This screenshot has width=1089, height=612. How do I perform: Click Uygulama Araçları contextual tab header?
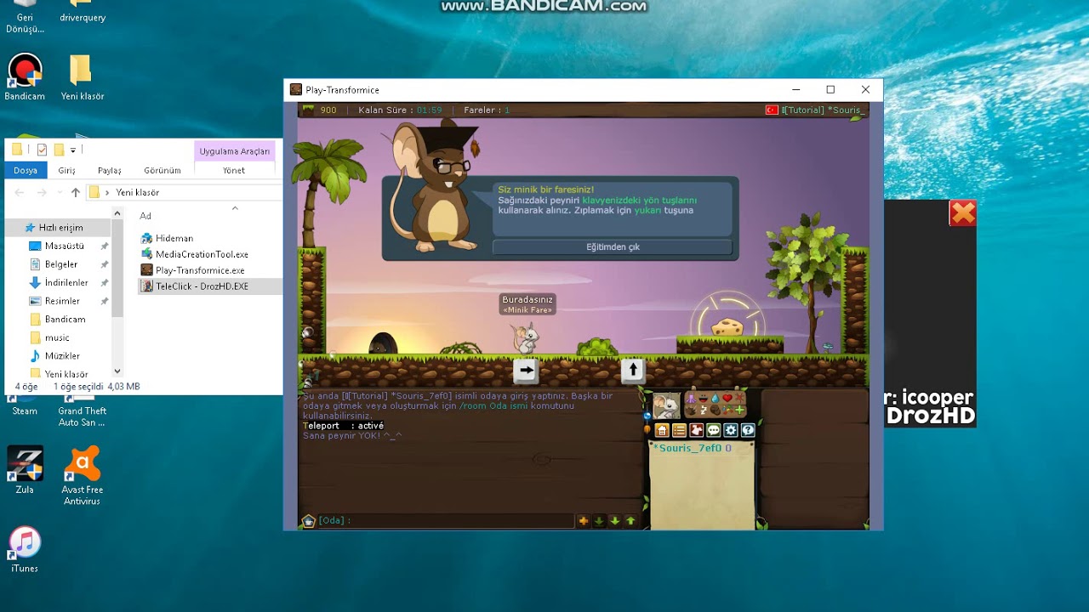(x=234, y=151)
